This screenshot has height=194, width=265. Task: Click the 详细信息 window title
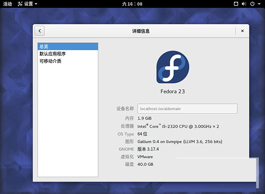(141, 31)
